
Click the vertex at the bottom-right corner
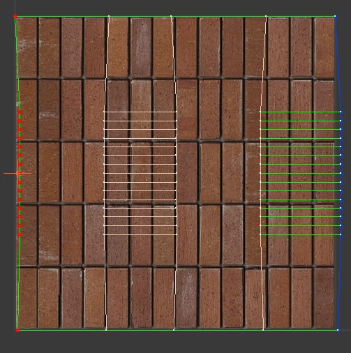pyautogui.click(x=338, y=330)
